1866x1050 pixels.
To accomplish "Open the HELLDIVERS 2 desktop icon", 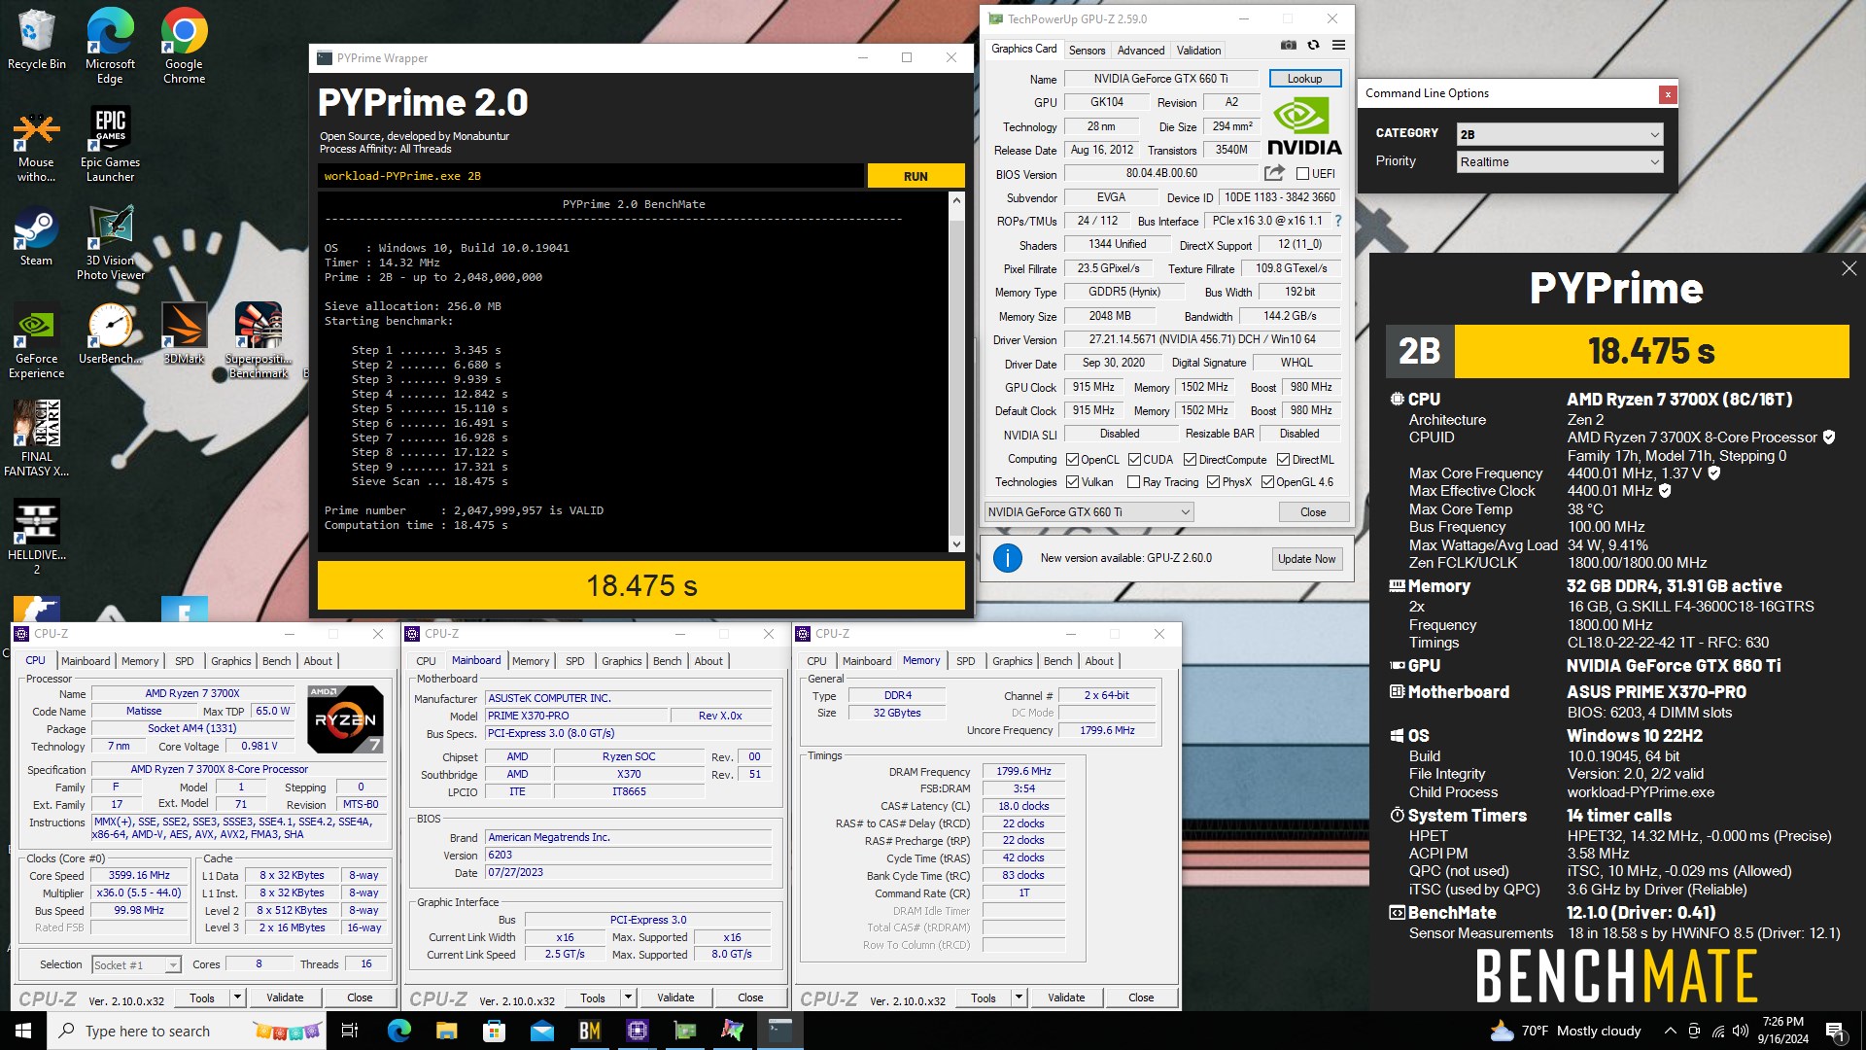I will [x=36, y=537].
